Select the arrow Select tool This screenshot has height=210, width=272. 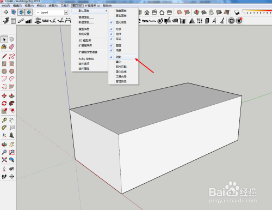[4, 39]
